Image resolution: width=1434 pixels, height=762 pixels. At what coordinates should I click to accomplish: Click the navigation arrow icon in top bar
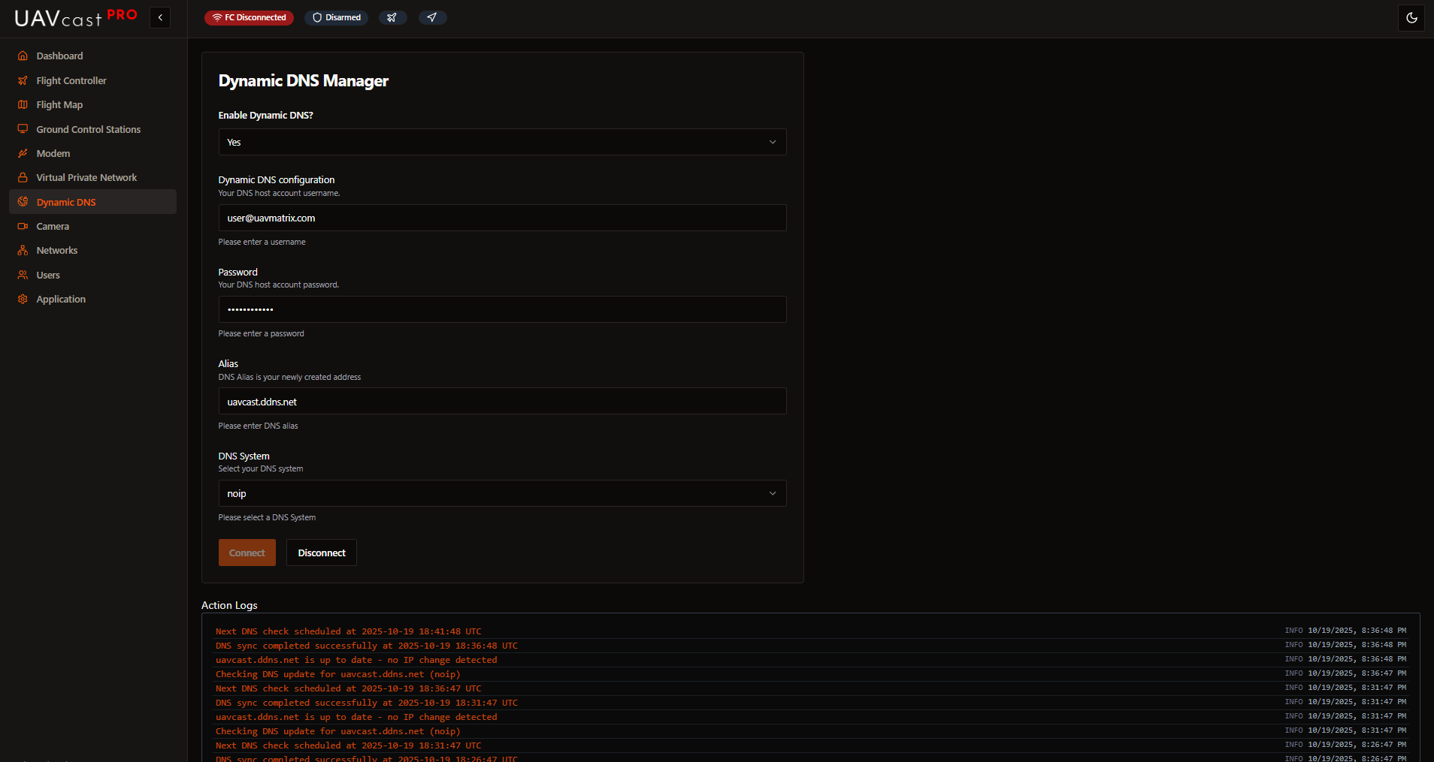[x=432, y=17]
